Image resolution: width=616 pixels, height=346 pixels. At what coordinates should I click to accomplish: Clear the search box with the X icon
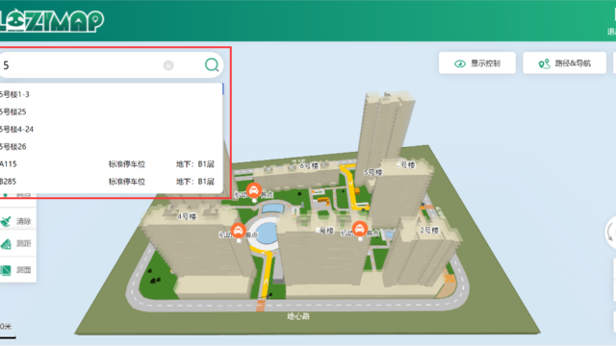[x=168, y=65]
